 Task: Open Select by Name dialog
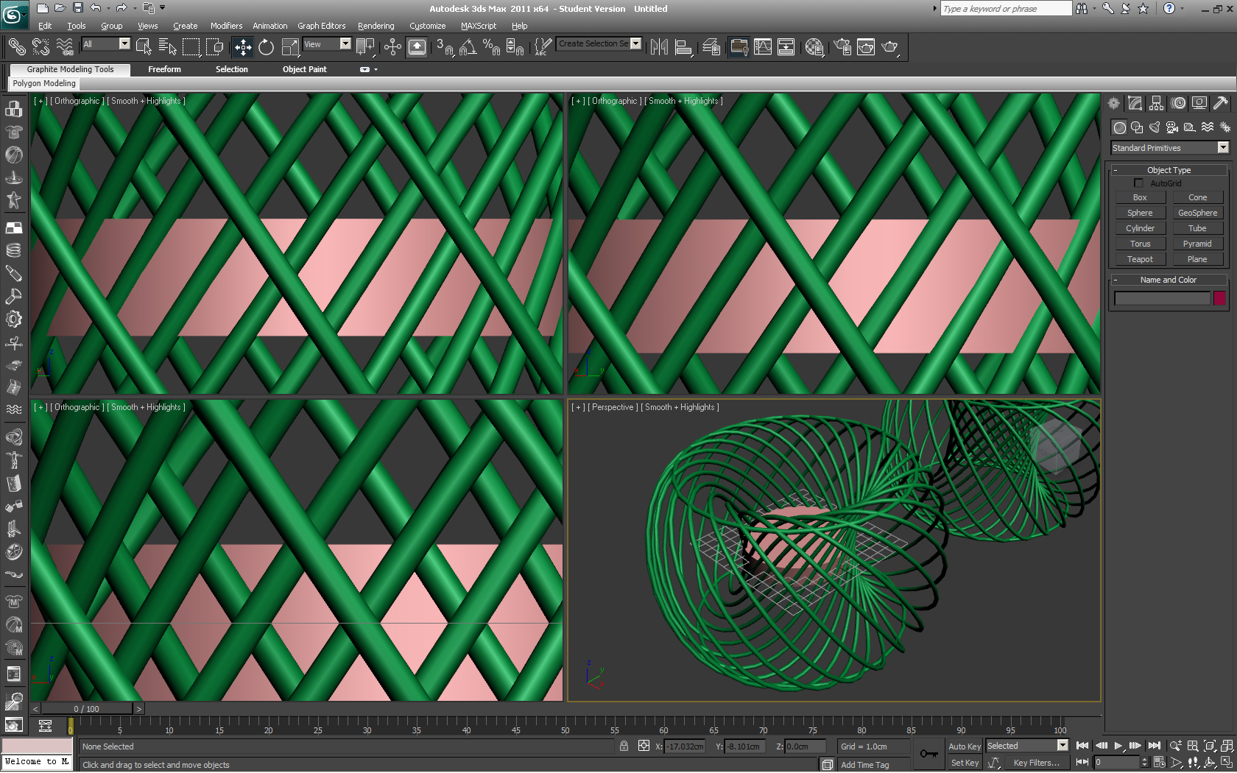coord(167,47)
